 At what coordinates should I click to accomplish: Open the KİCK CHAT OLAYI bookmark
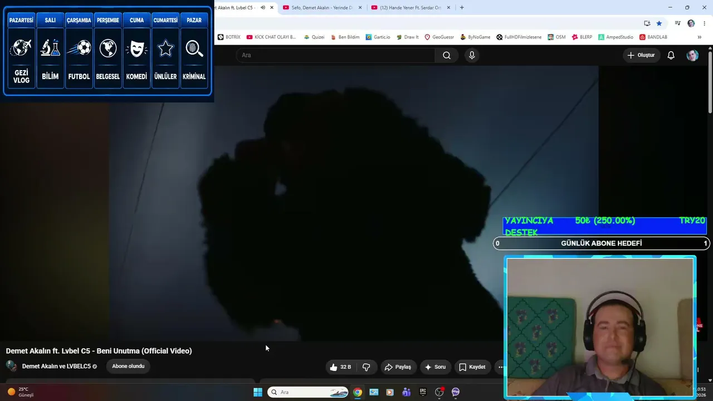click(271, 37)
